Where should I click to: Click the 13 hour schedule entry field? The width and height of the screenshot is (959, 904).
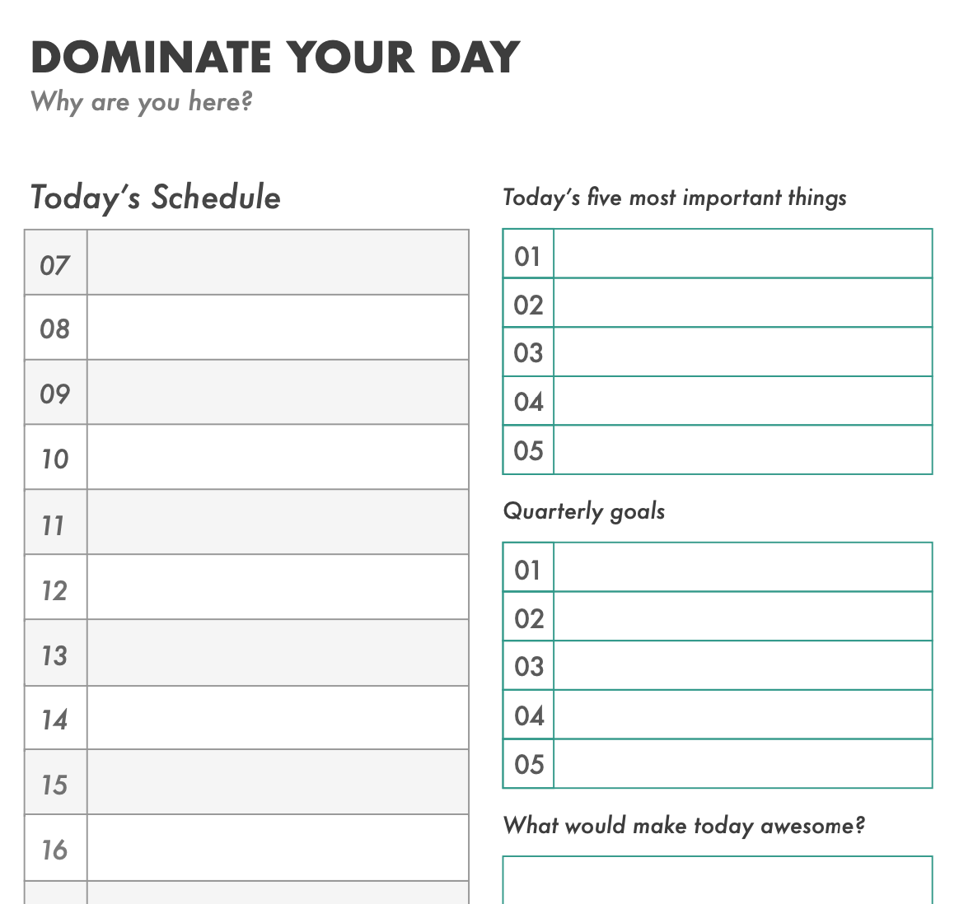278,653
